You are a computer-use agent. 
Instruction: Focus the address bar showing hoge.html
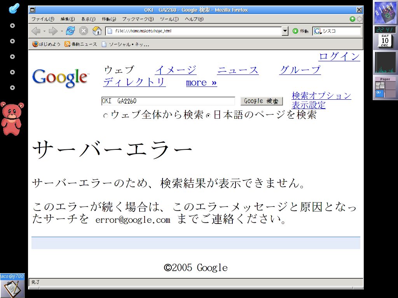194,31
